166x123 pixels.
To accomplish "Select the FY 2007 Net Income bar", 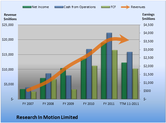I will point(23,94).
